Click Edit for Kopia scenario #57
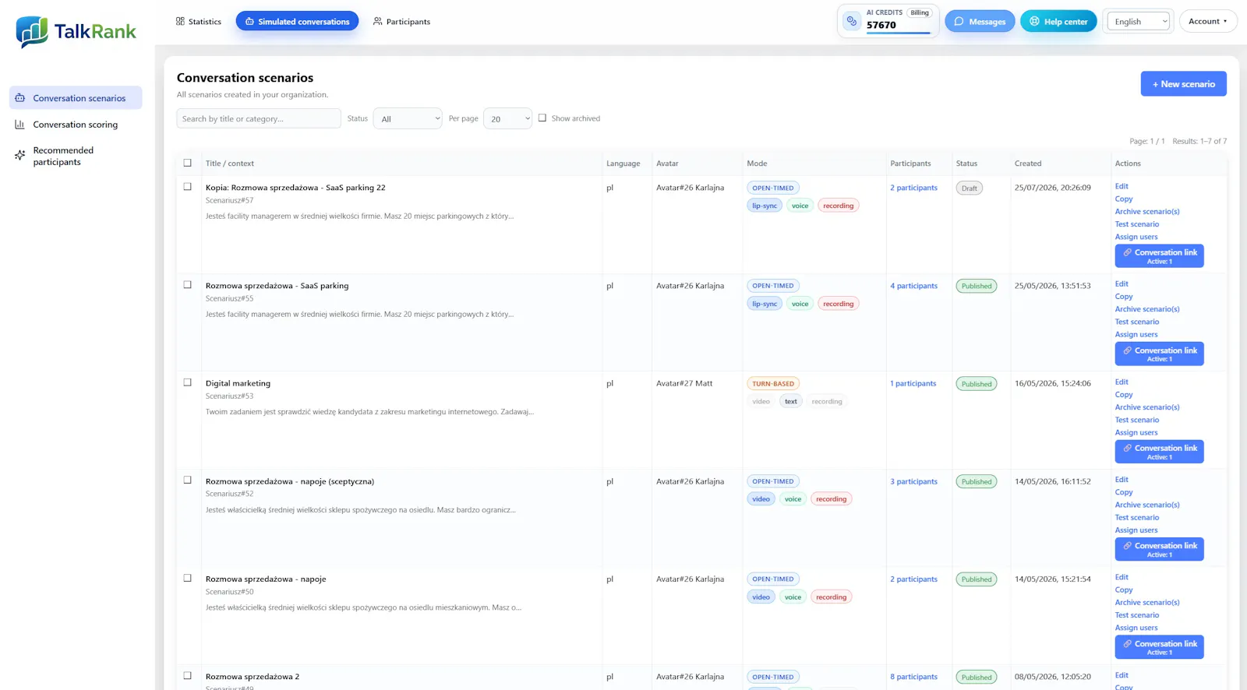This screenshot has height=690, width=1247. click(x=1122, y=186)
